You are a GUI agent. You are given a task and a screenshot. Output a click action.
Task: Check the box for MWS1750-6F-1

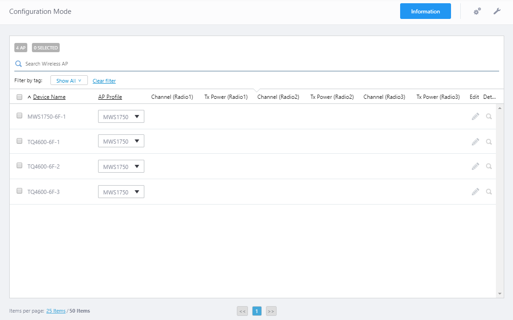19,115
